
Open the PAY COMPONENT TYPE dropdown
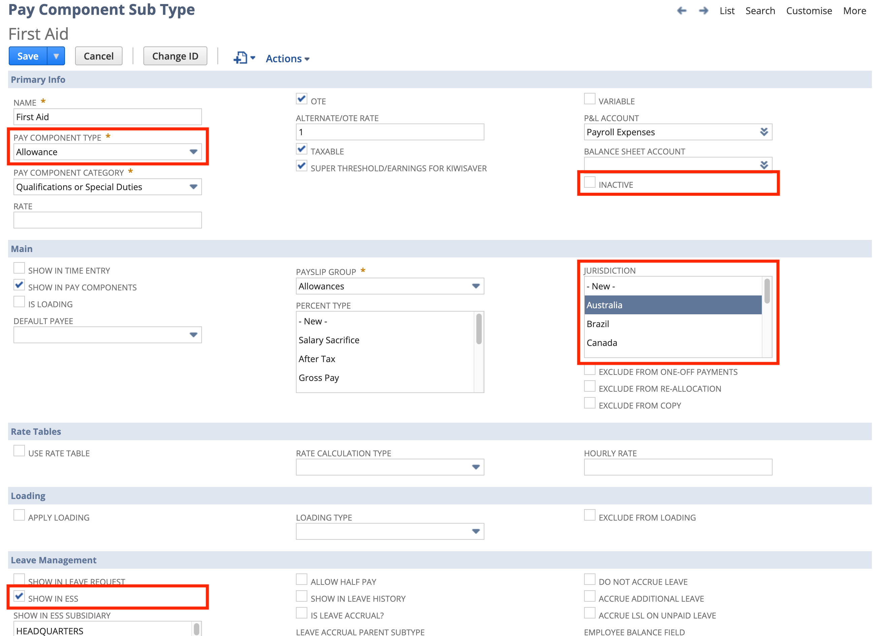[x=194, y=151]
